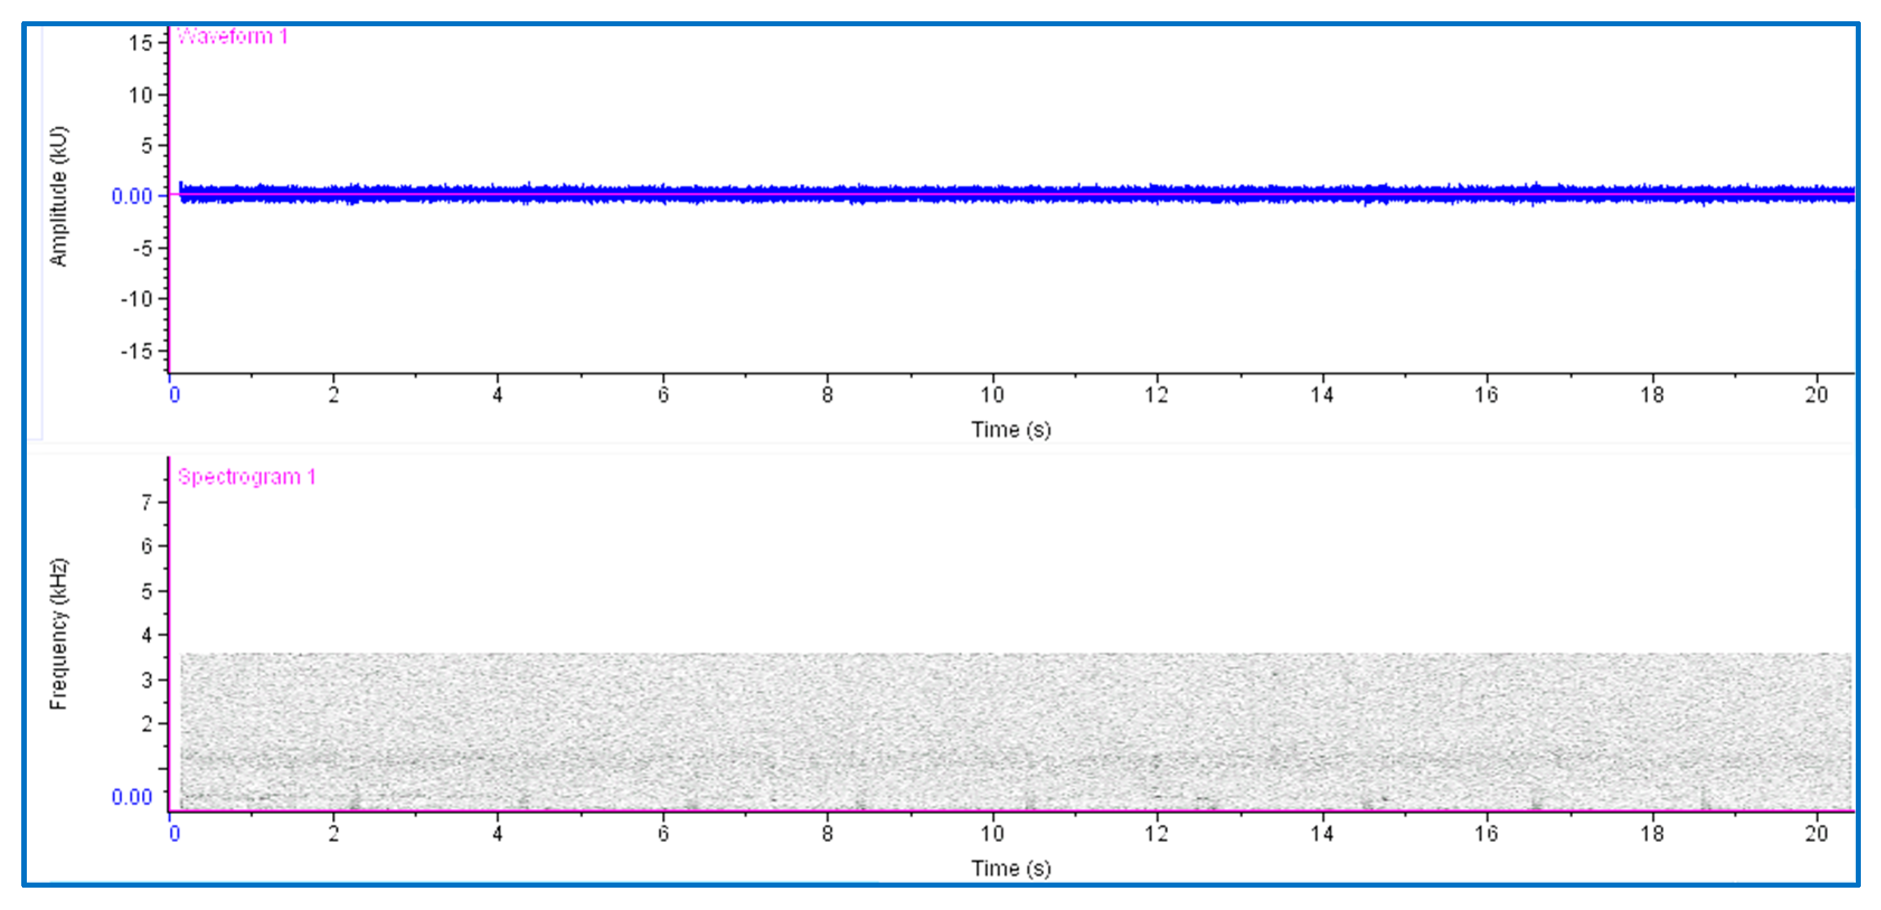
Task: Click spectrogram time axis tick labeled 2
Action: (333, 833)
